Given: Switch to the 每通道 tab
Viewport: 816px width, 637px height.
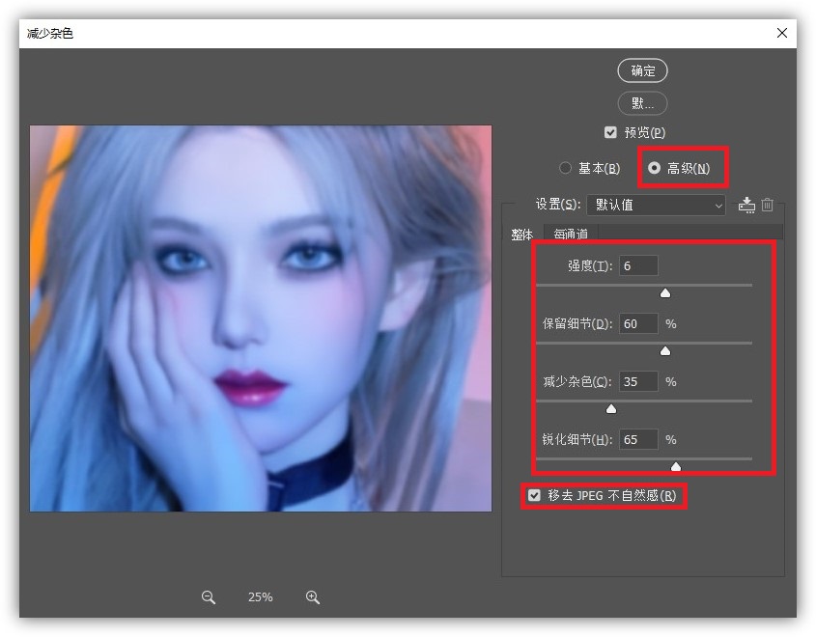Looking at the screenshot, I should (x=570, y=233).
